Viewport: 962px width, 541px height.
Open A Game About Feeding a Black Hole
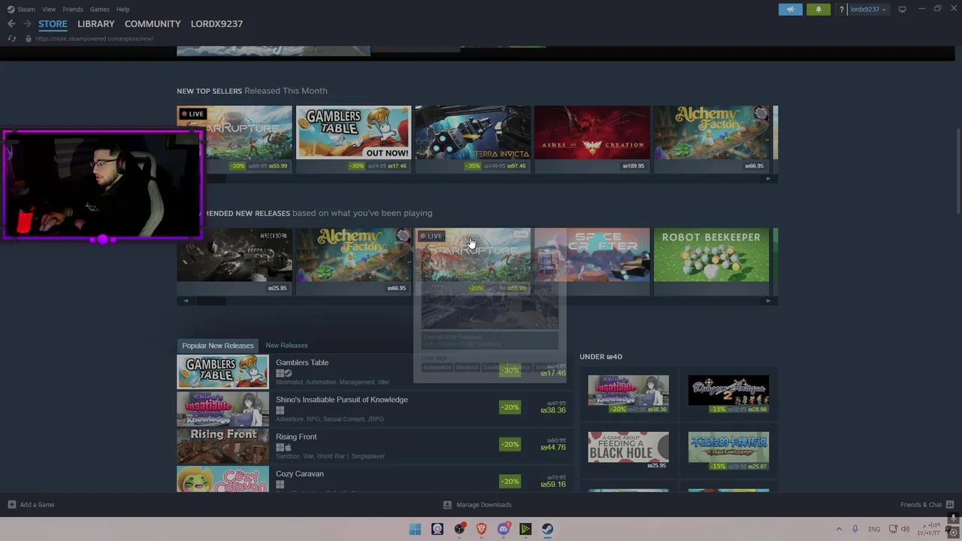pos(628,451)
